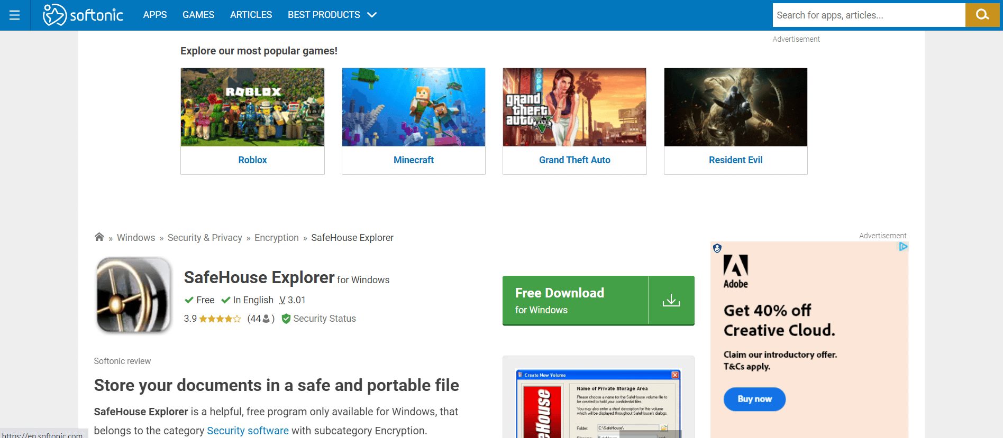
Task: Expand the Best Products dropdown
Action: [x=332, y=15]
